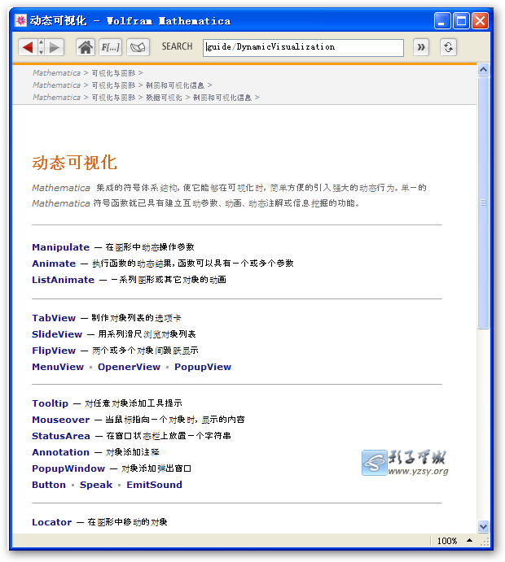Click the double-arrow Go button beside search

[421, 47]
